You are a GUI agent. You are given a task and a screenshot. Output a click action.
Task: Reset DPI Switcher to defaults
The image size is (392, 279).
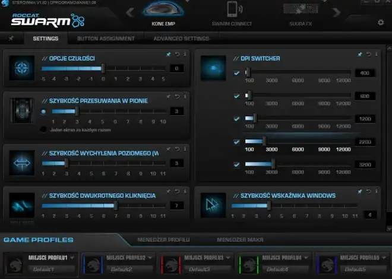pos(368,54)
